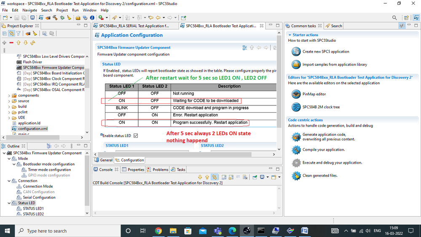The image size is (421, 237).
Task: Open Google Chrome from the taskbar
Action: click(158, 231)
